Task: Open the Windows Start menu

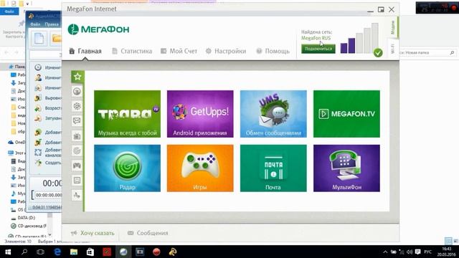Action: (8, 252)
